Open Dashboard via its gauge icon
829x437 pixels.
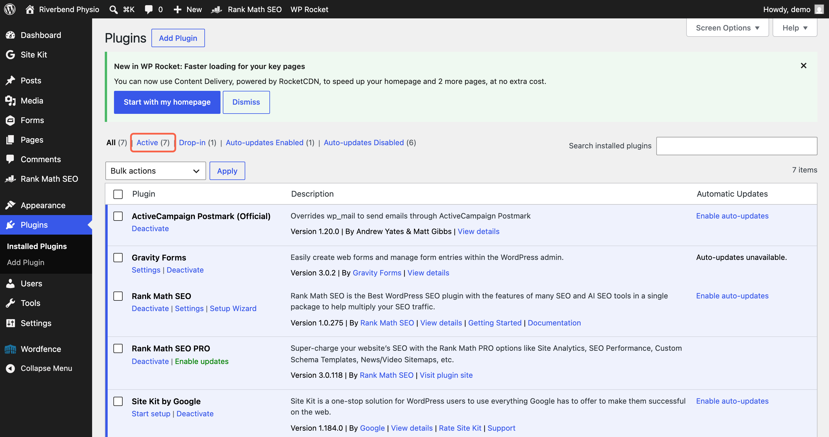click(10, 35)
